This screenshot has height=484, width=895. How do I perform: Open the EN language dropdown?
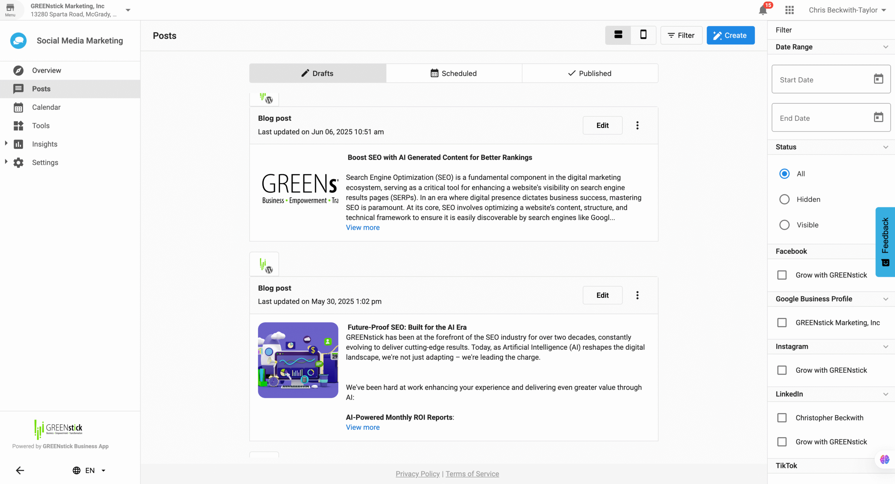click(89, 470)
